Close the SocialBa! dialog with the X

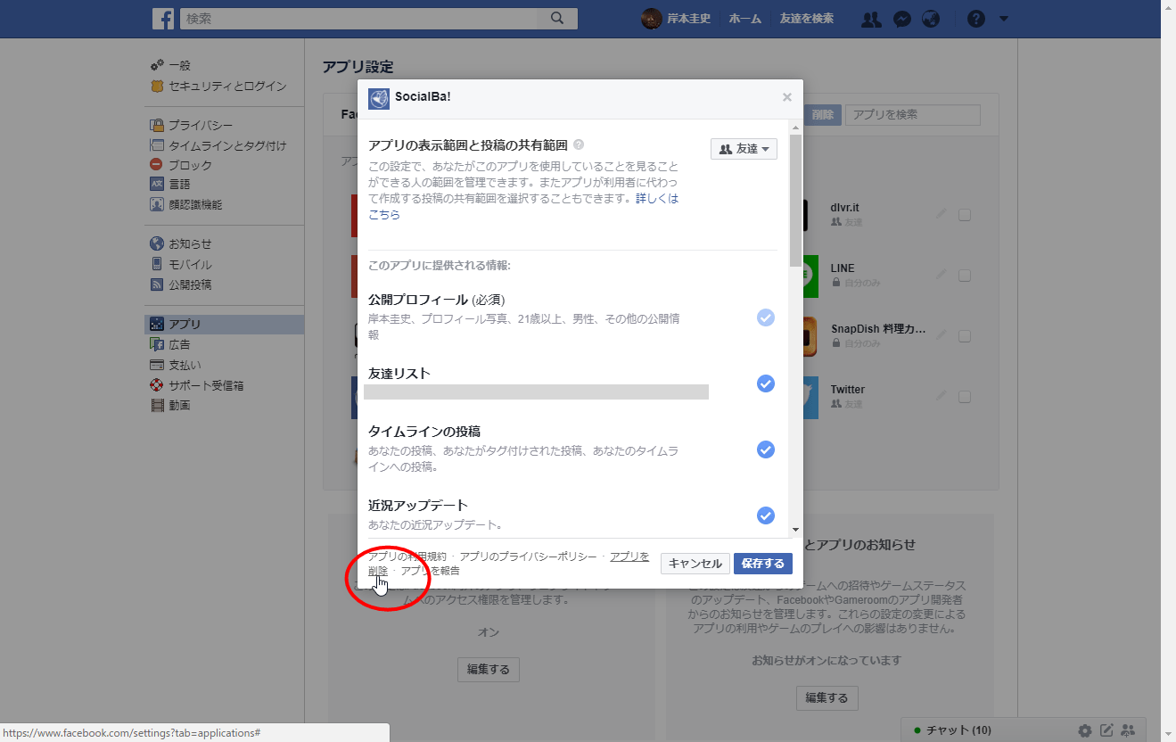(x=786, y=97)
